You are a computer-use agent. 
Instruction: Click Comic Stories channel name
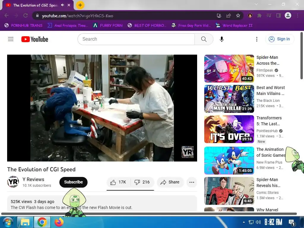coord(267,192)
